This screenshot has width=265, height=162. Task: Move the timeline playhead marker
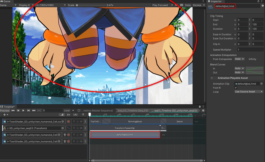[x=89, y=115]
